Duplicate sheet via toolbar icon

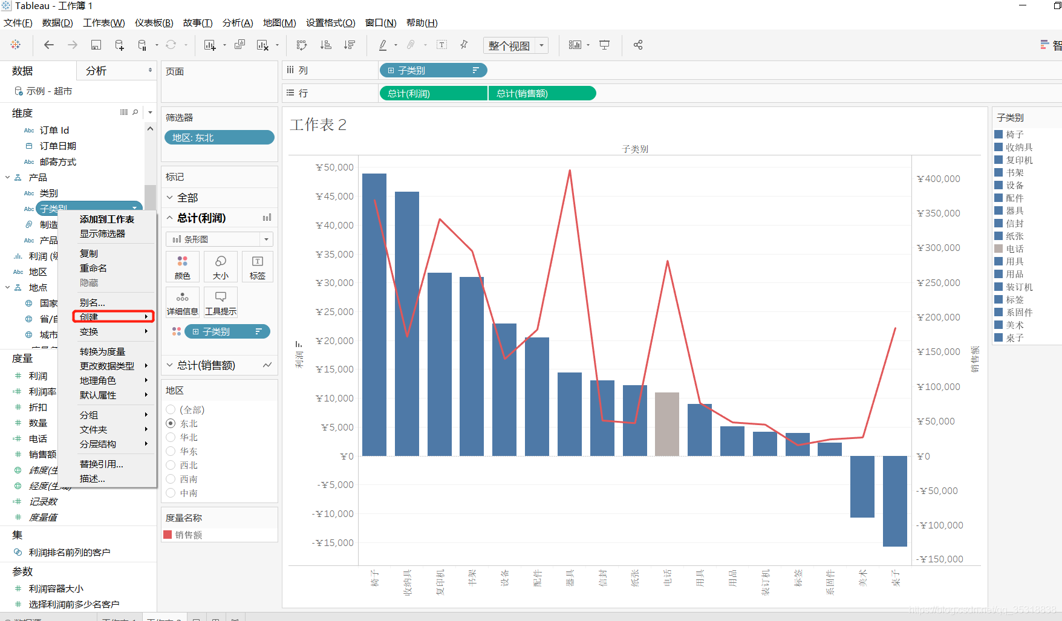coord(239,45)
